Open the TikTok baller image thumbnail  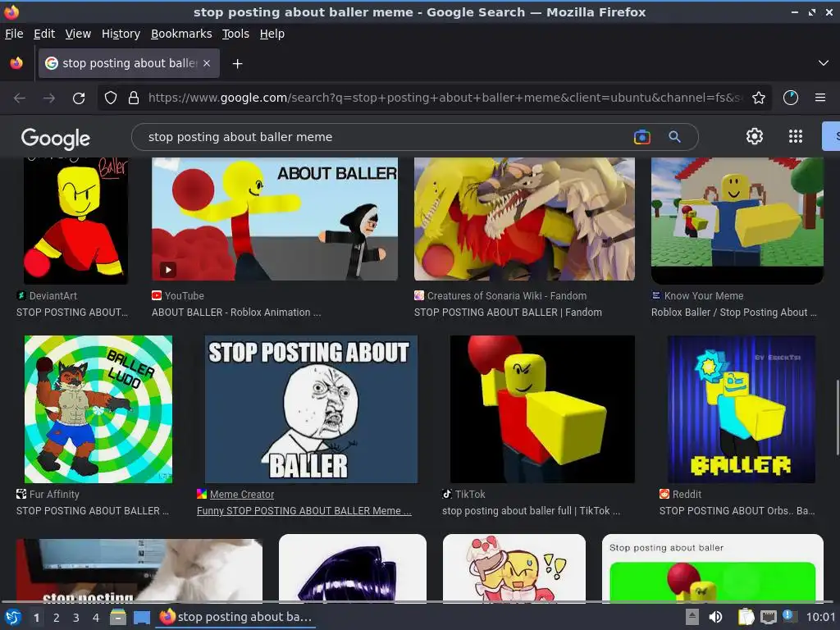[542, 409]
